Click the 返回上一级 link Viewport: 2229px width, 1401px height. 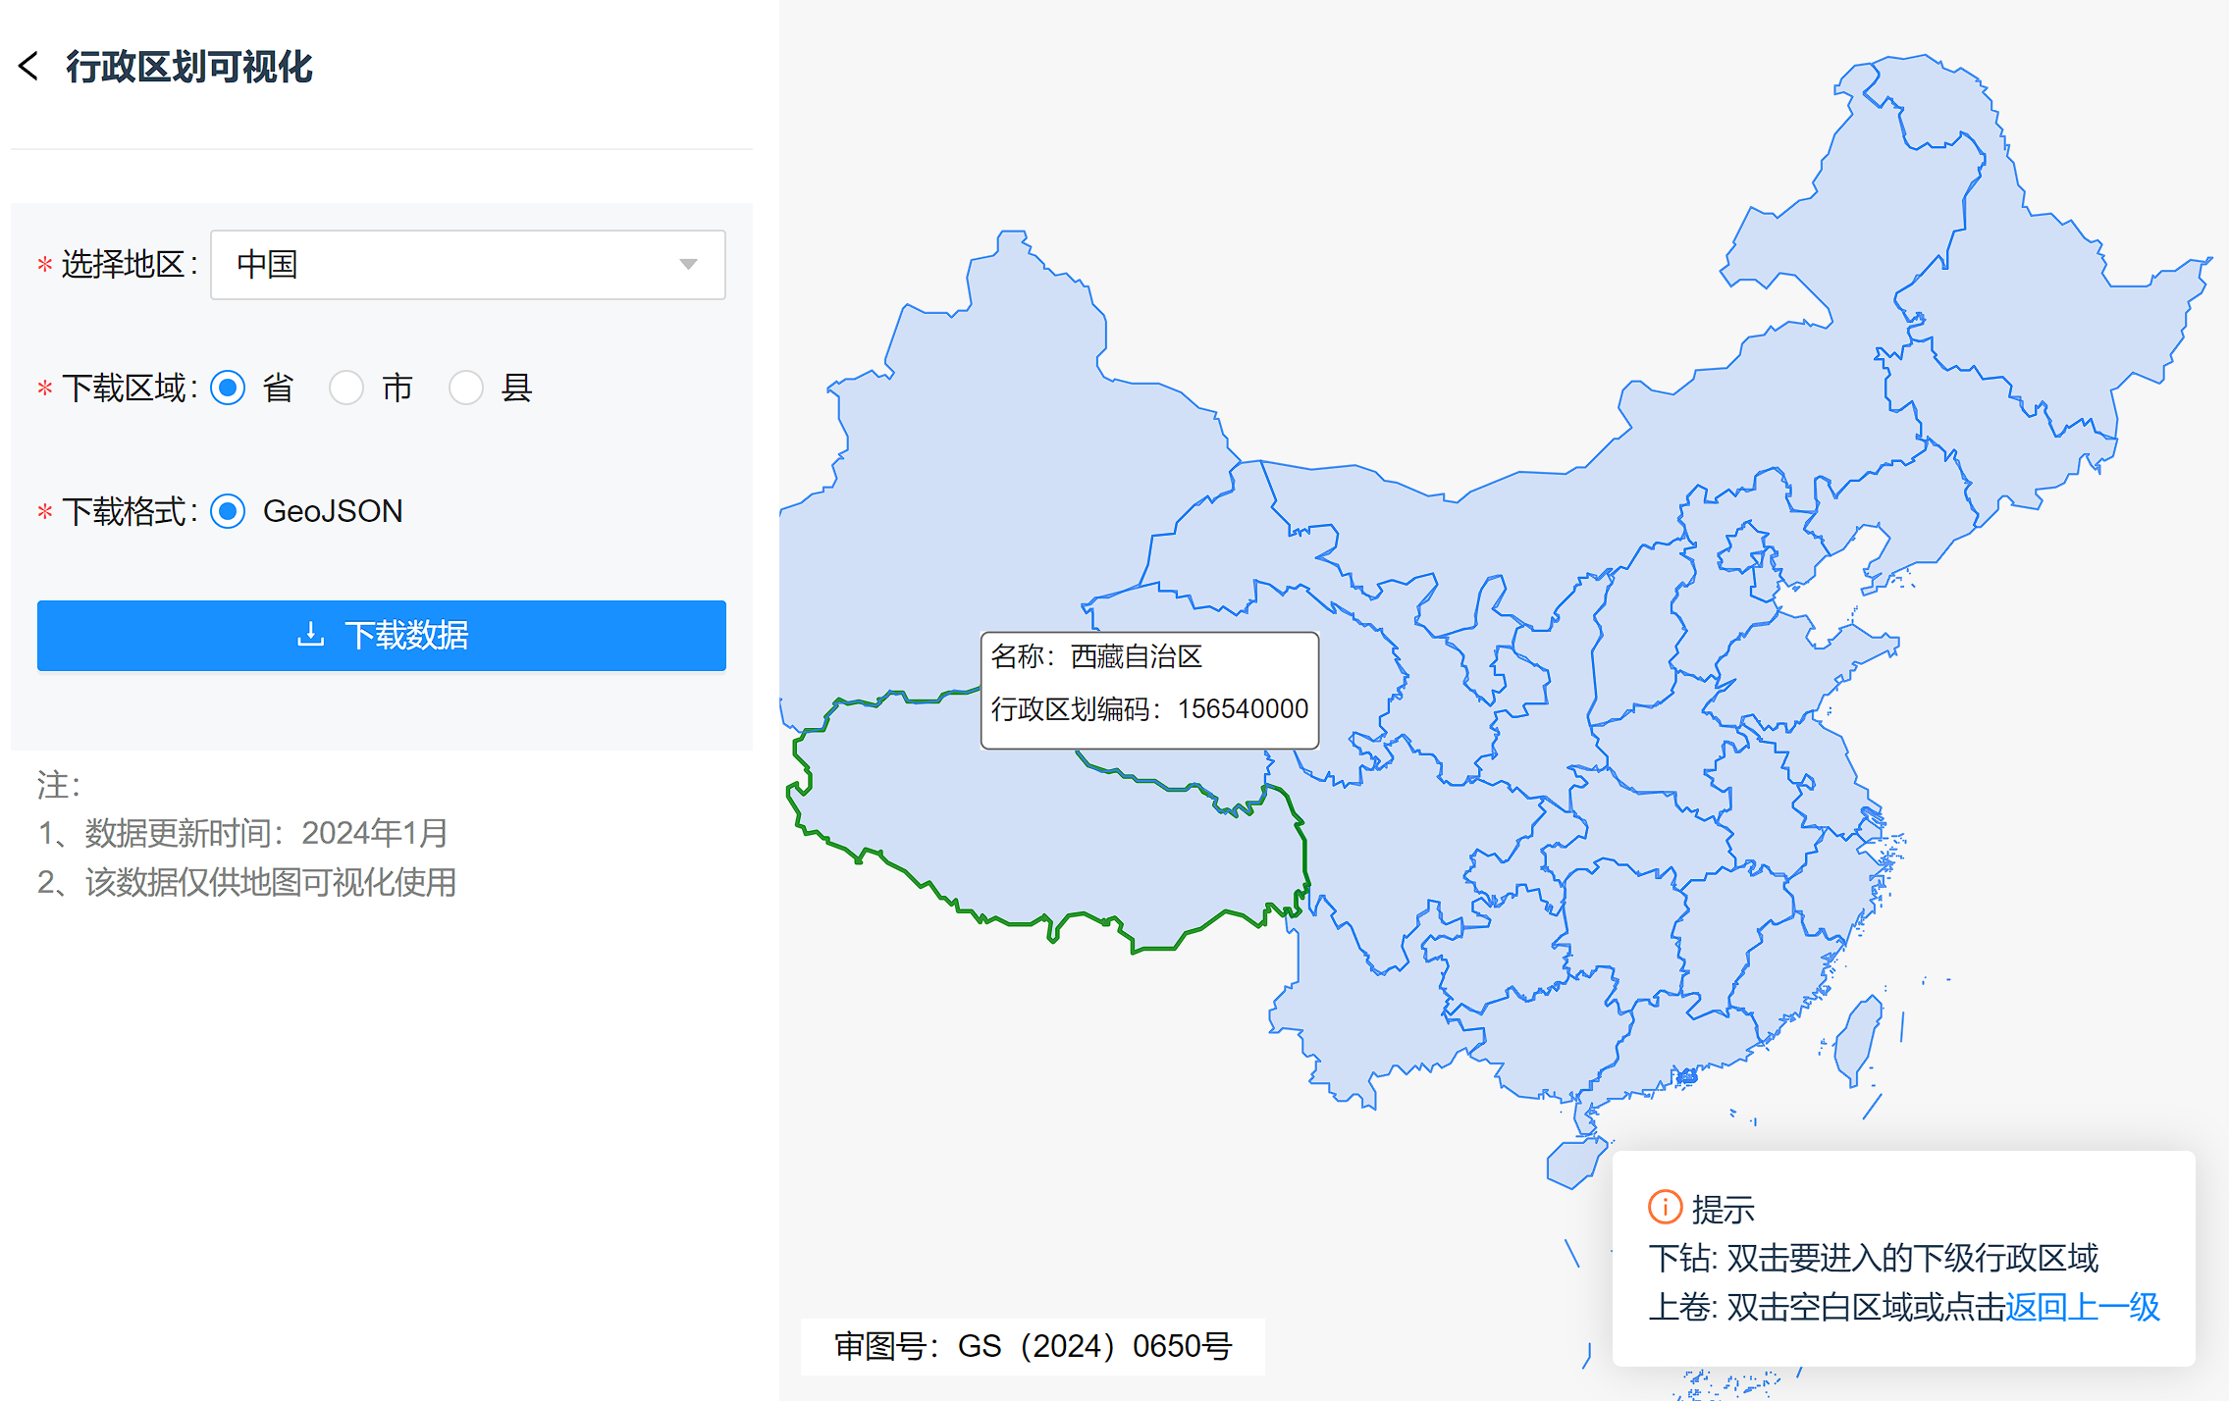pyautogui.click(x=2082, y=1307)
